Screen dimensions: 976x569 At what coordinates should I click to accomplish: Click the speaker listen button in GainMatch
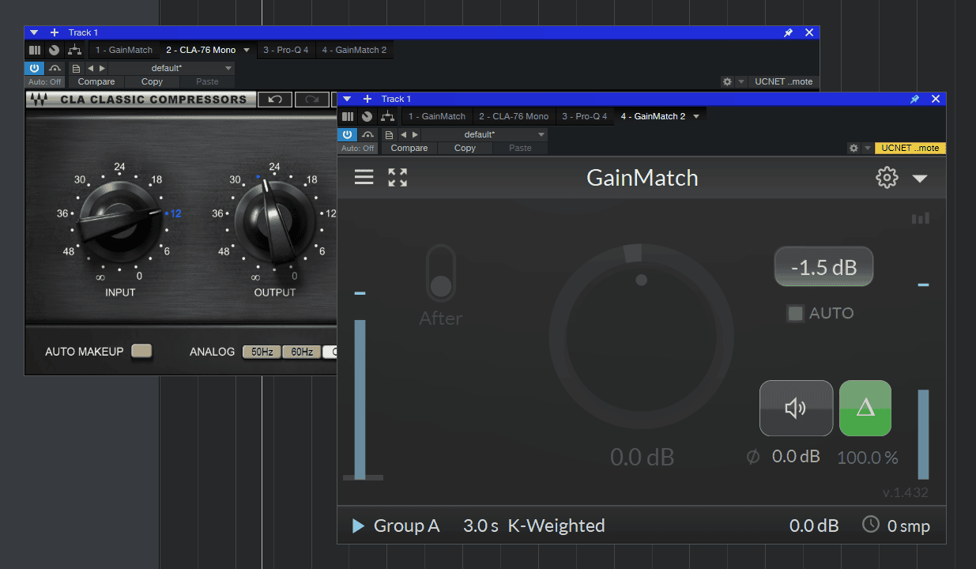click(x=796, y=408)
